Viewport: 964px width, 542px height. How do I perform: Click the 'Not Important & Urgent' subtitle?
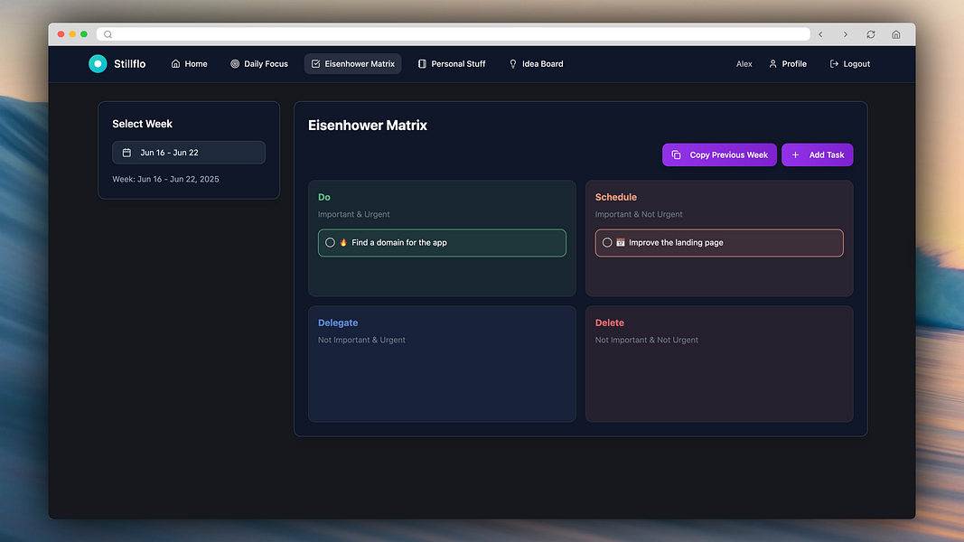pos(361,340)
